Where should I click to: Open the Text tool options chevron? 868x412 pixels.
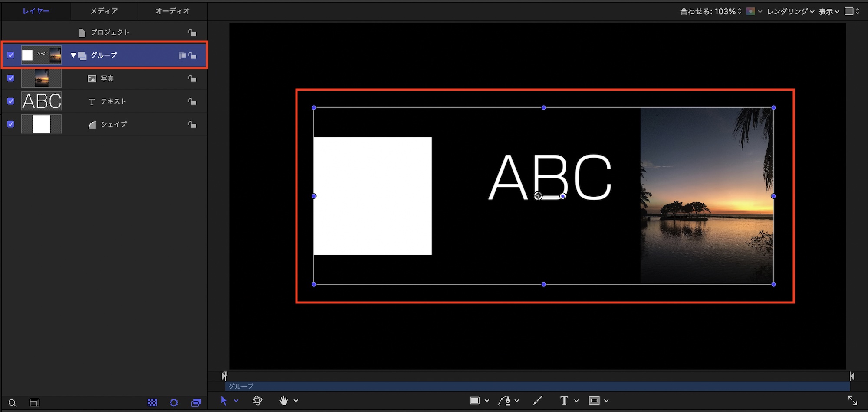click(x=576, y=401)
